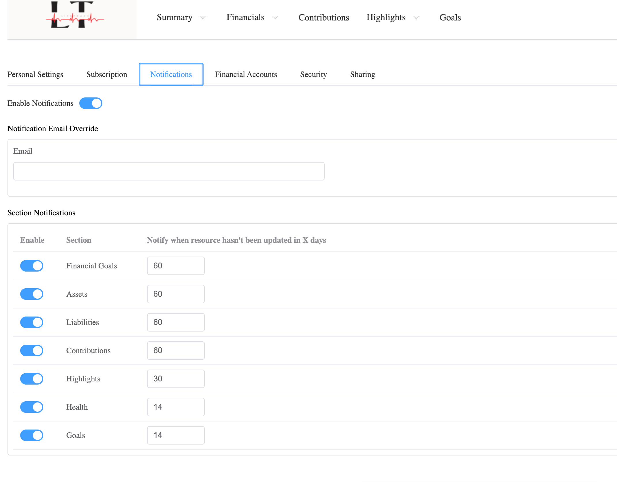Disable the Enable Notifications switch
Screen dimensions: 617x482
[91, 103]
